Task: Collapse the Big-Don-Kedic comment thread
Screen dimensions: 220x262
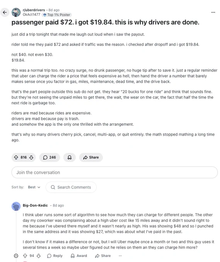Action: point(16,256)
